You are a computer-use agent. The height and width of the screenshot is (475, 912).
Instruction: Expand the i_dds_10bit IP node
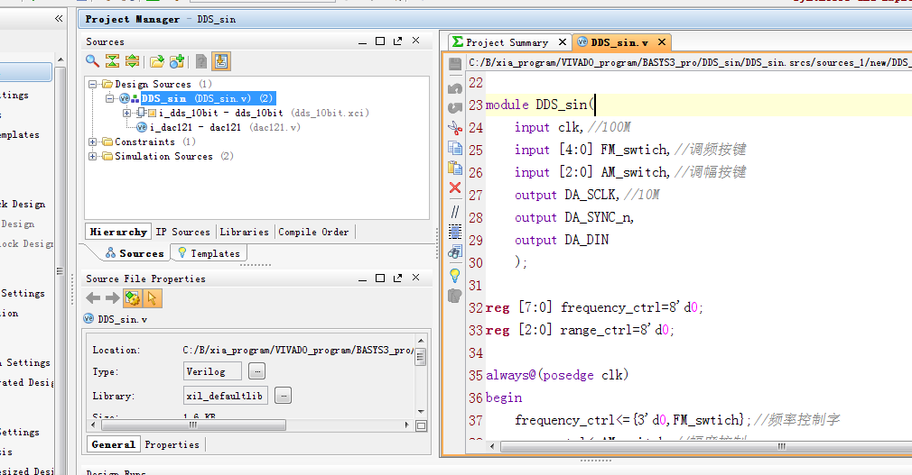tap(126, 114)
